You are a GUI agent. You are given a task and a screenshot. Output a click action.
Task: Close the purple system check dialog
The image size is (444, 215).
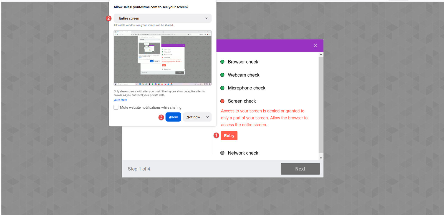[315, 46]
